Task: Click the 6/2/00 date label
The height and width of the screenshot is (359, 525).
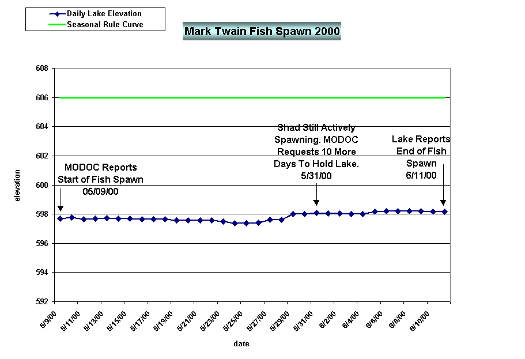Action: [327, 320]
